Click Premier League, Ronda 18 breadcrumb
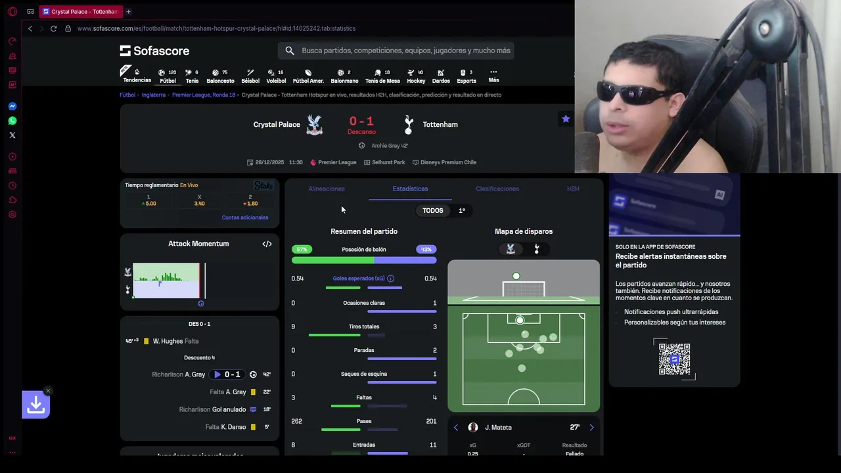841x473 pixels. (x=204, y=95)
